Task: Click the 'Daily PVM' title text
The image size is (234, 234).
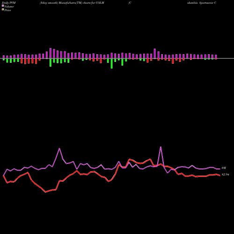Action: 9,3
